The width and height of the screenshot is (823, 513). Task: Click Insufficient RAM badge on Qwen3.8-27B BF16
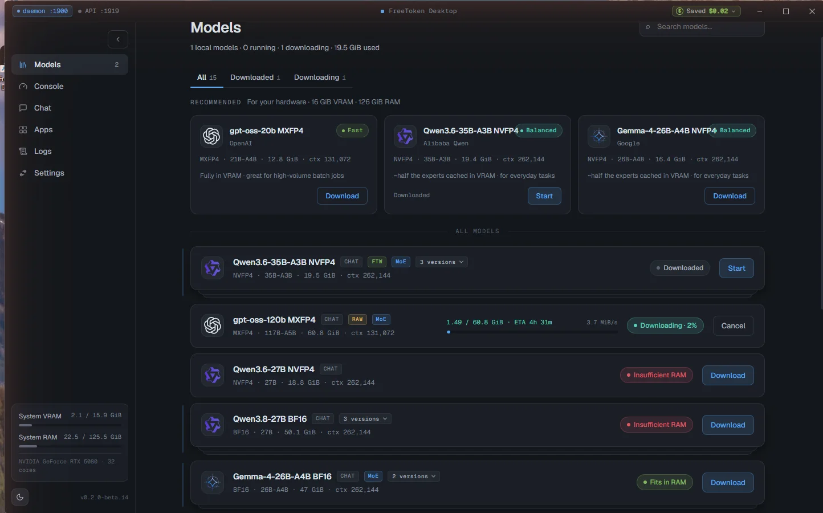pos(657,425)
